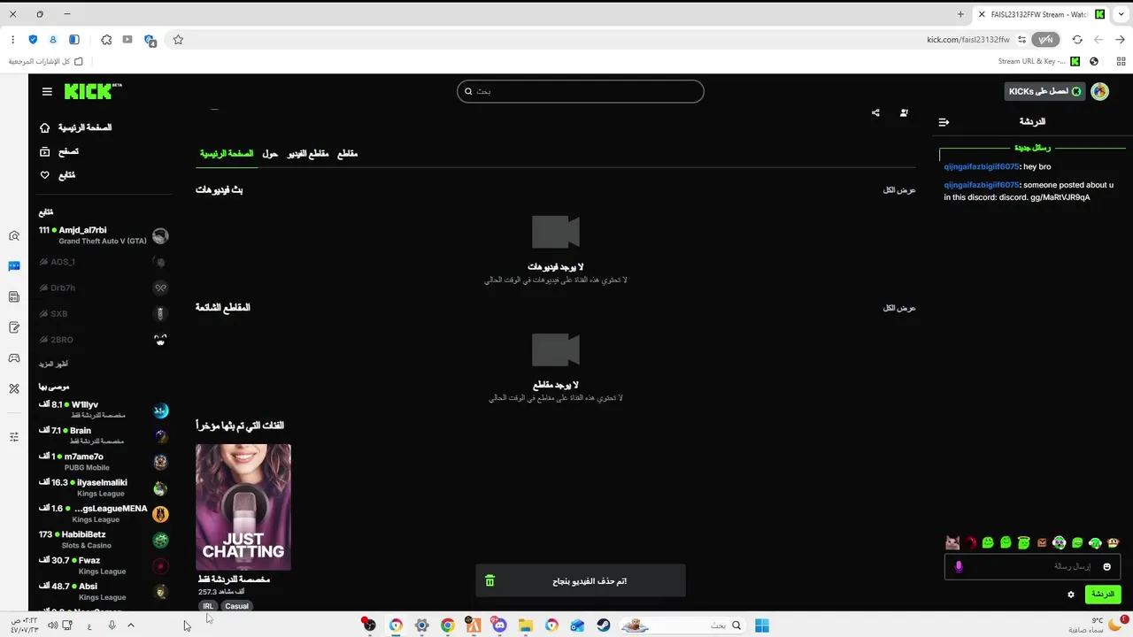This screenshot has height=637, width=1133.
Task: Click view all for popular clips
Action: click(899, 308)
